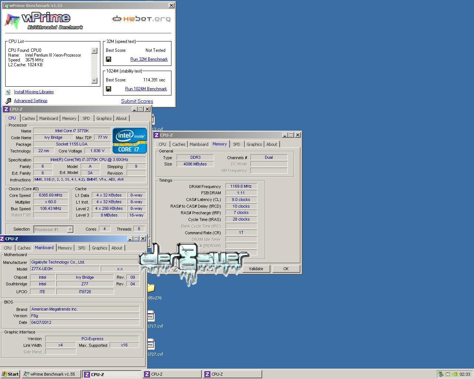Click the Safely Remove Hardware tray icon
The height and width of the screenshot is (379, 474).
tap(441, 374)
